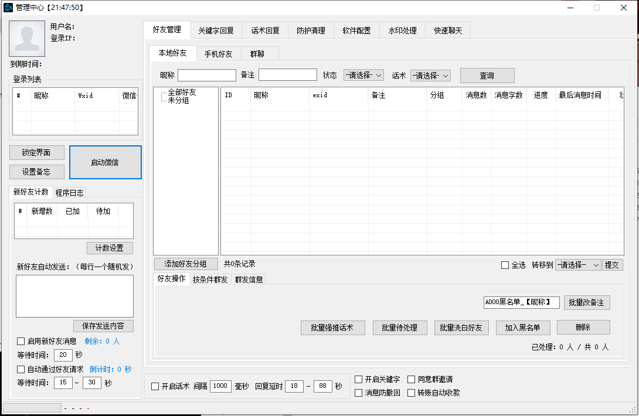Enable 消息防撤回 checkbox
The height and width of the screenshot is (416, 639).
359,393
